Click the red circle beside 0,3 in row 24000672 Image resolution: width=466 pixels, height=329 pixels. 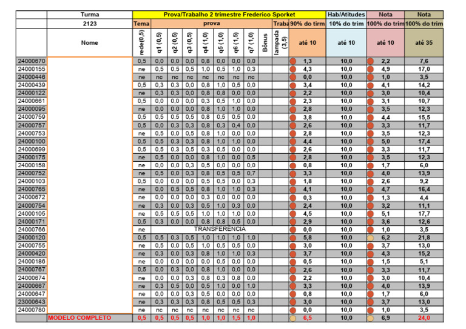292,198
